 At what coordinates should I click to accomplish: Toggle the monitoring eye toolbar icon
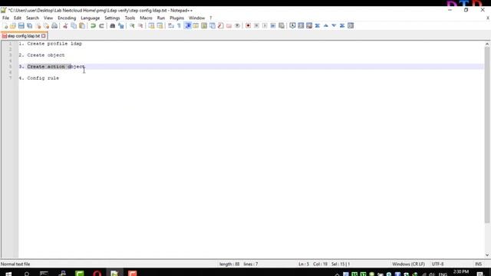(237, 25)
